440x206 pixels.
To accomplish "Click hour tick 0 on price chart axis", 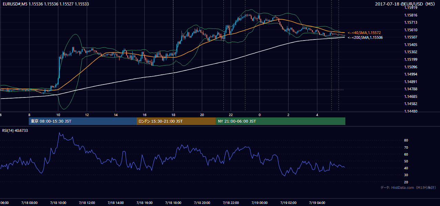I will [260, 115].
